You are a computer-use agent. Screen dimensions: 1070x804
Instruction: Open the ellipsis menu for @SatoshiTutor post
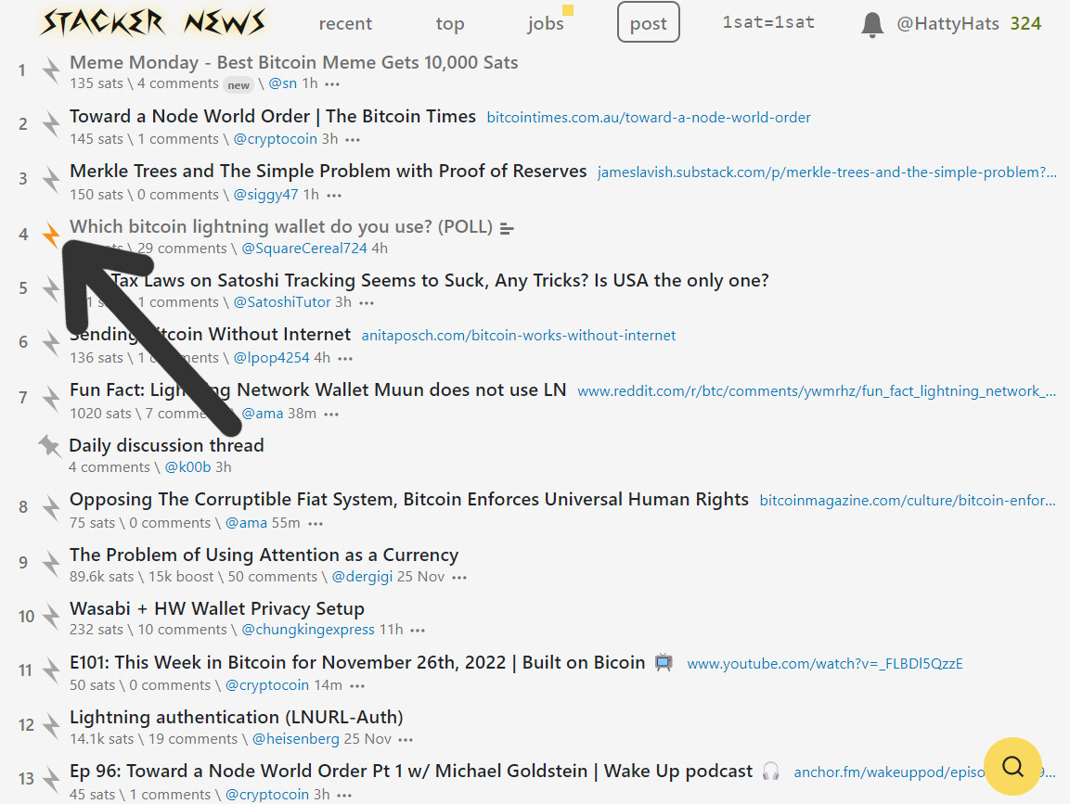coord(367,303)
